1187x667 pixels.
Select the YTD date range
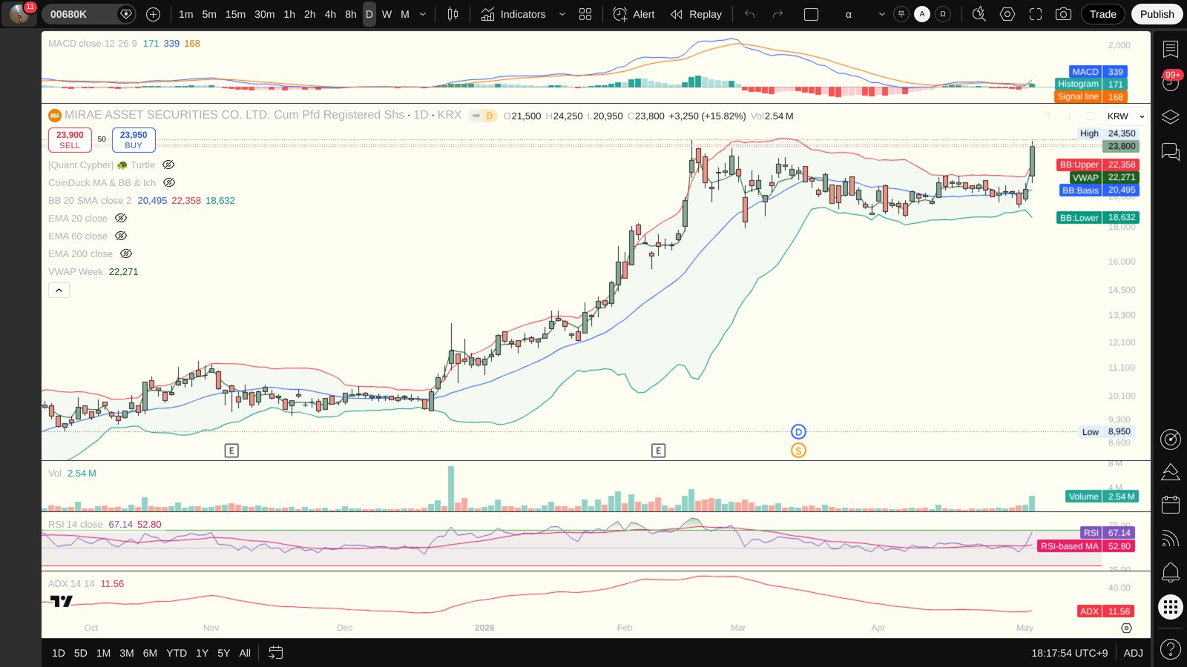click(x=177, y=653)
